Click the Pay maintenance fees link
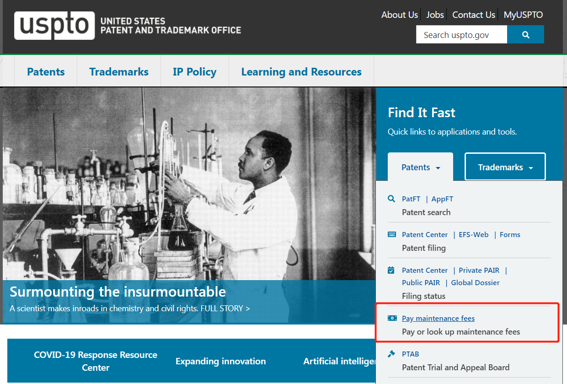This screenshot has height=384, width=567. pos(438,318)
